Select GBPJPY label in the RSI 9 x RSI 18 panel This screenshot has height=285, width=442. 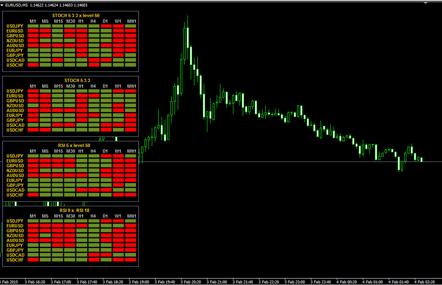coord(15,250)
